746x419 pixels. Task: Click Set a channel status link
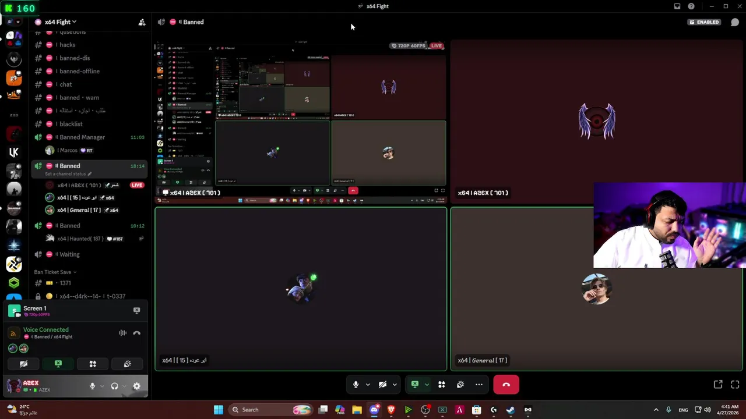click(68, 174)
